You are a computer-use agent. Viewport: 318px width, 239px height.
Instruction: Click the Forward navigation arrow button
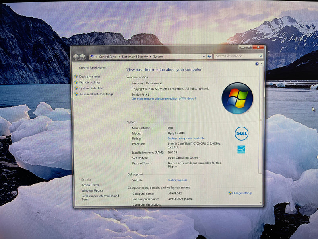pos(83,57)
